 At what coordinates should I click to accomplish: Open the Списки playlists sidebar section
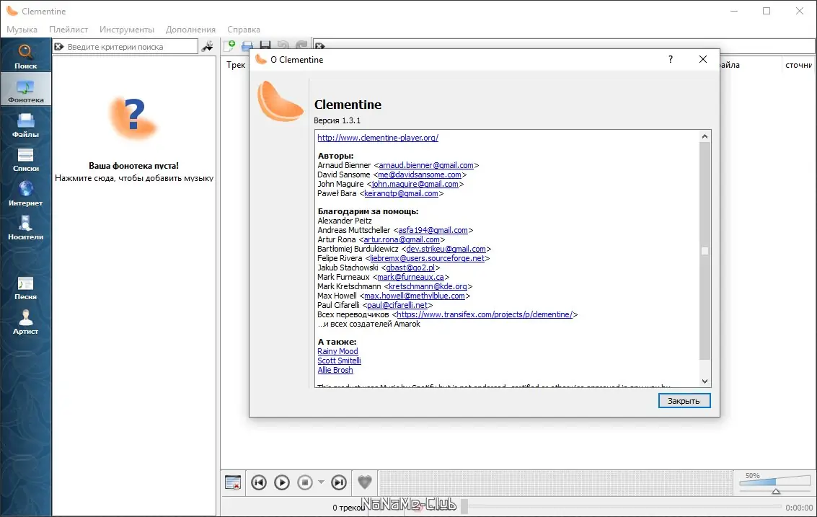[25, 159]
